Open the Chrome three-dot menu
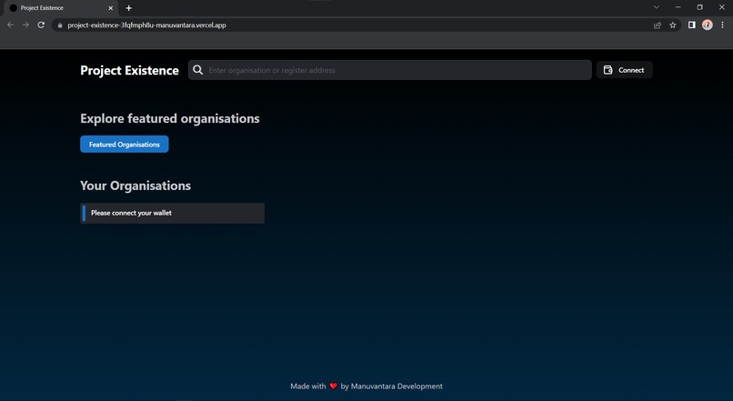 tap(723, 25)
